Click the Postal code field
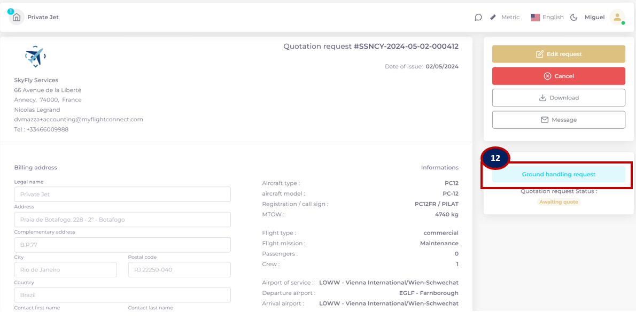 [179, 270]
